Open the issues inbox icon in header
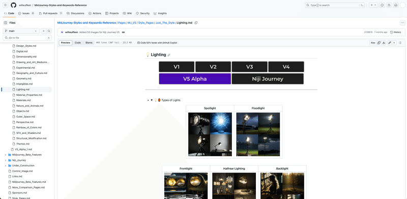Viewport: 407px width, 199px height. pyautogui.click(x=382, y=5)
